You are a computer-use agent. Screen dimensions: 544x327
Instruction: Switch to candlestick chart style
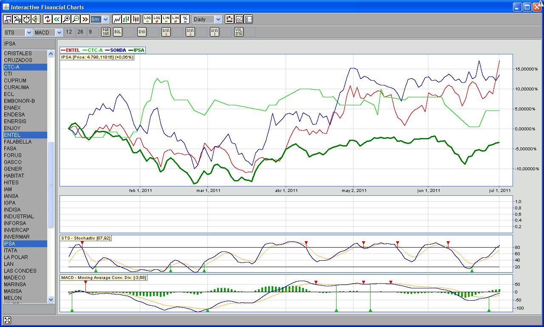pos(136,19)
